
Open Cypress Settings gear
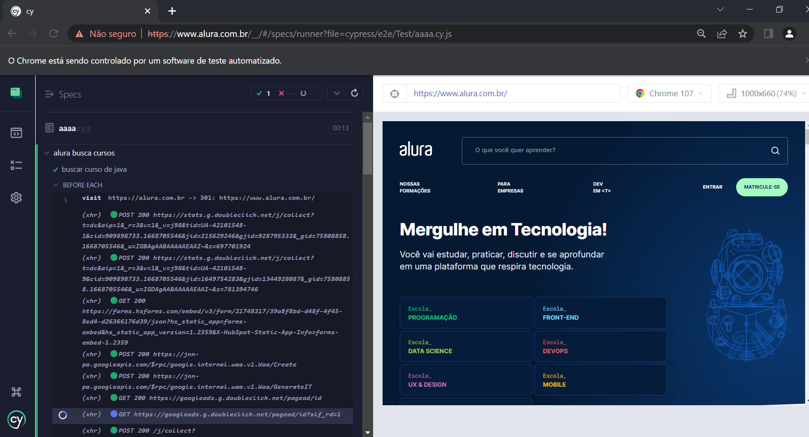[x=16, y=198]
